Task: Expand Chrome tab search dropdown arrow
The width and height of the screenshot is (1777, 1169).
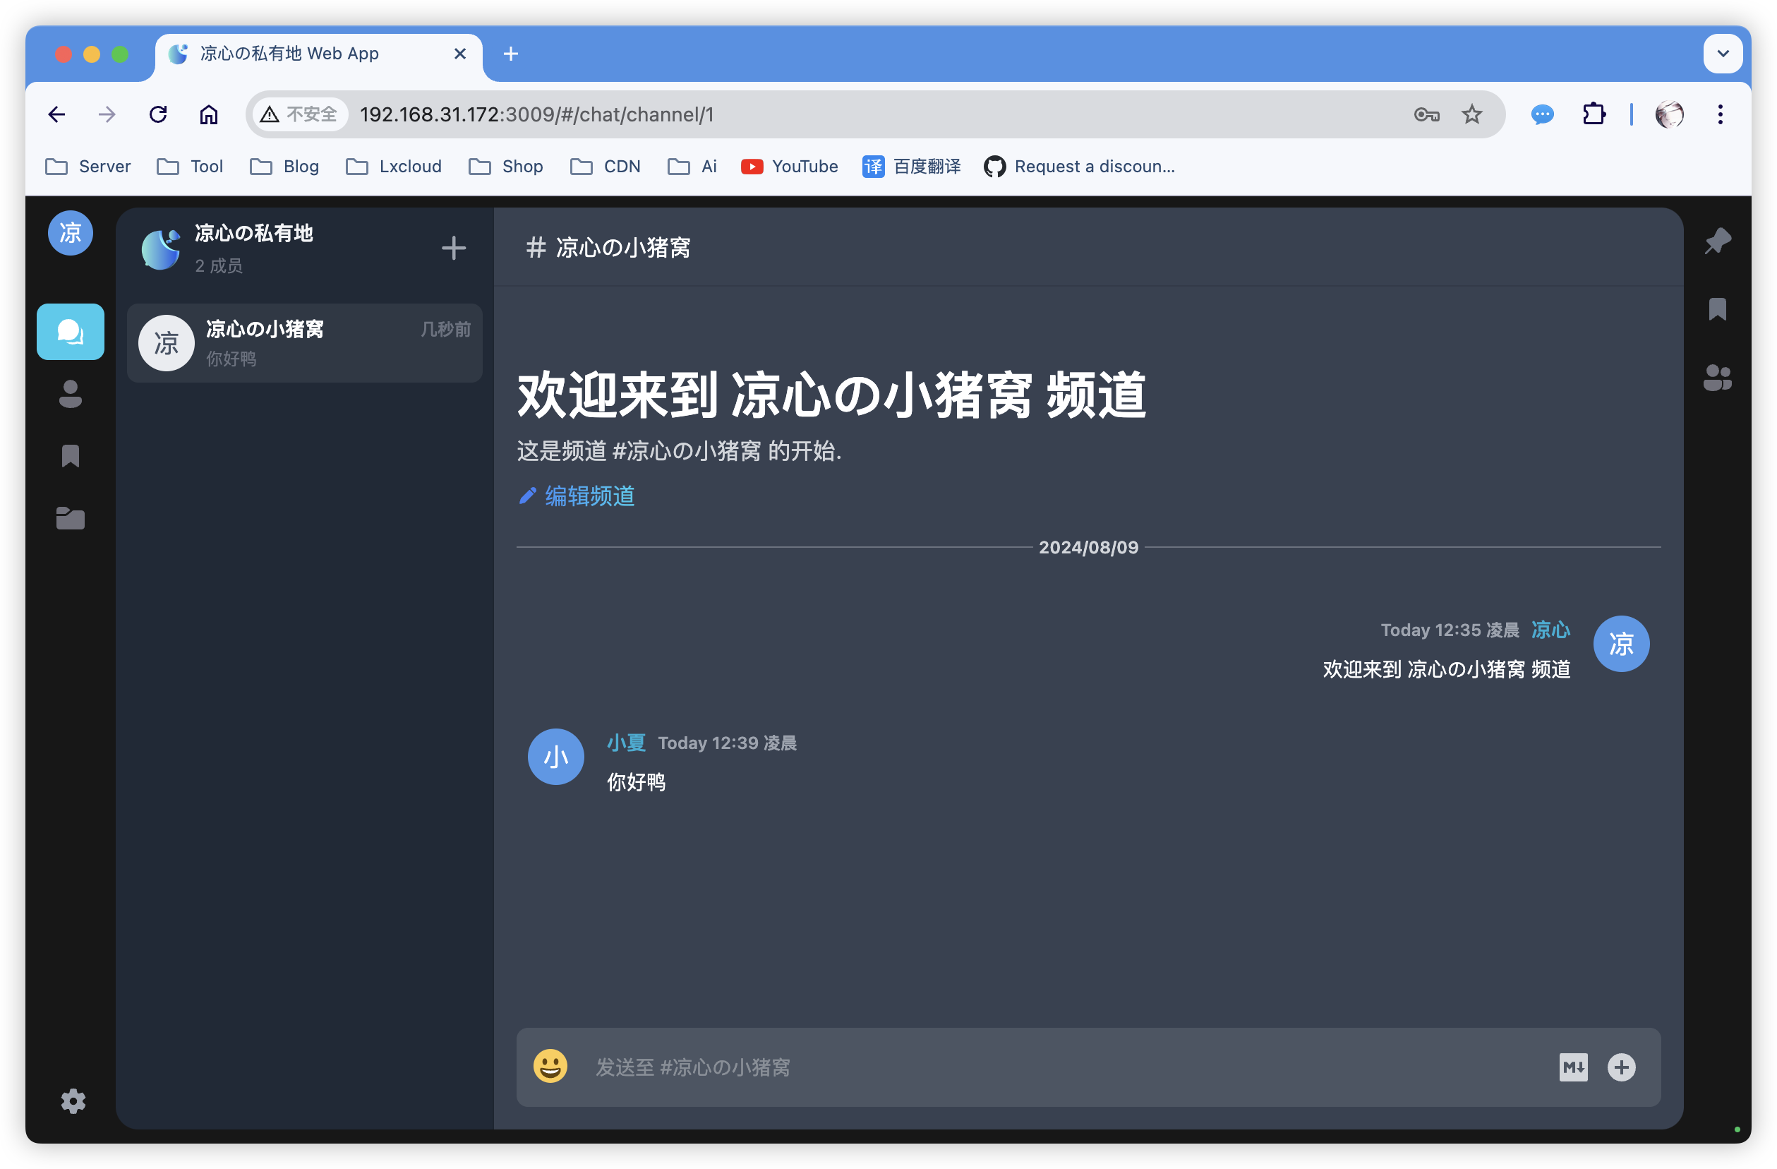Action: 1723,54
